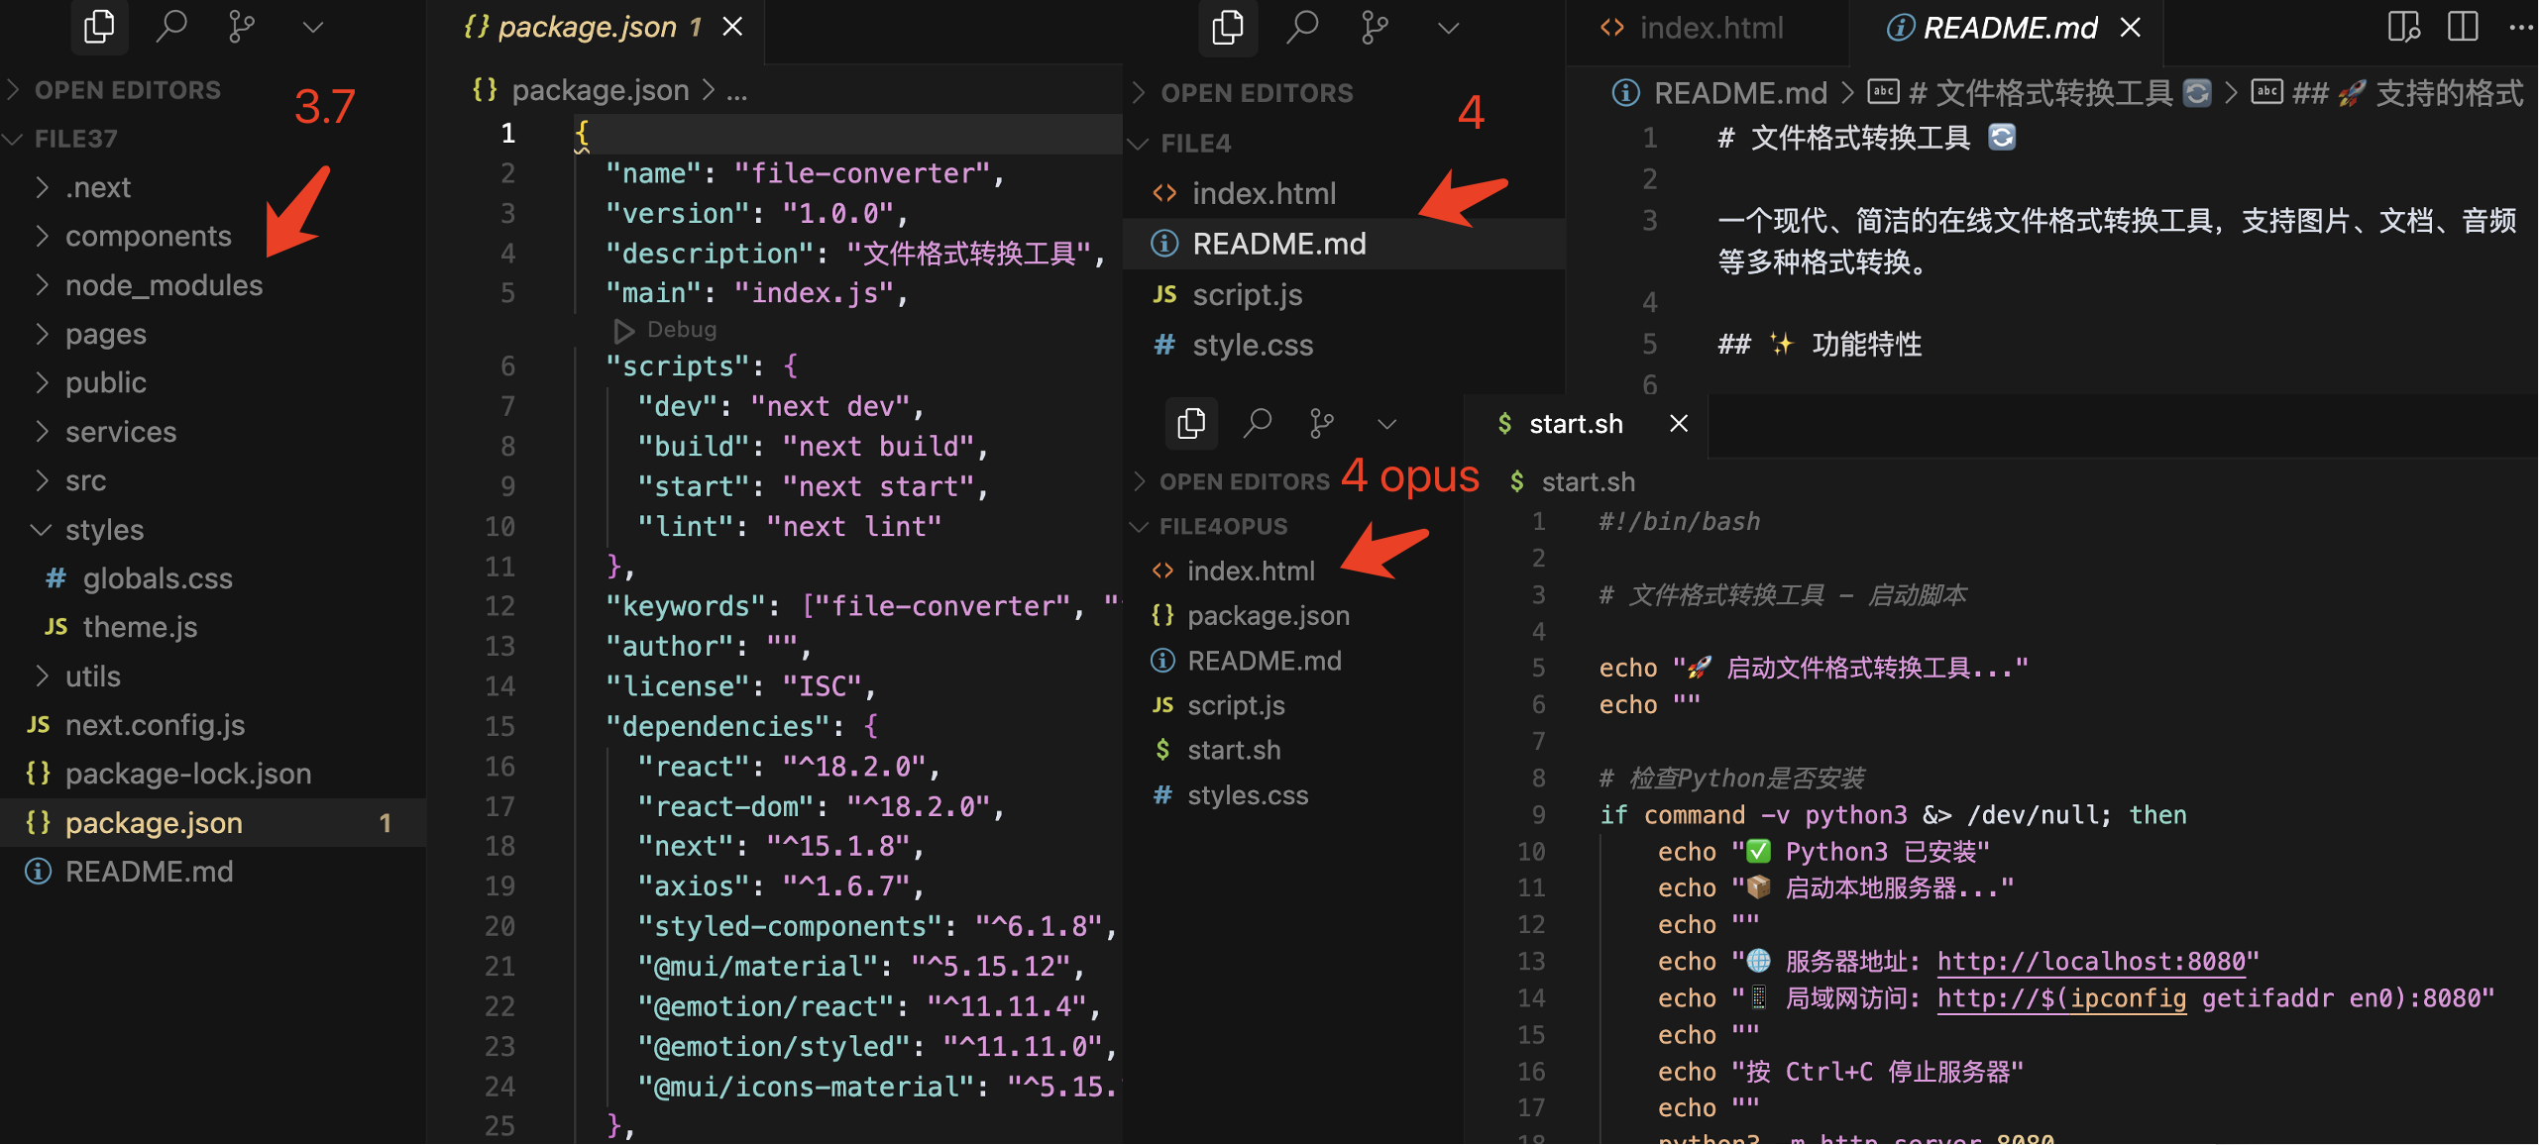This screenshot has height=1145, width=2539.
Task: Click the Split Editor Right icon
Action: (x=2462, y=27)
